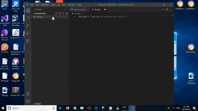Open the View menu
Screen dimensions: 198x111
click(x=53, y=5)
